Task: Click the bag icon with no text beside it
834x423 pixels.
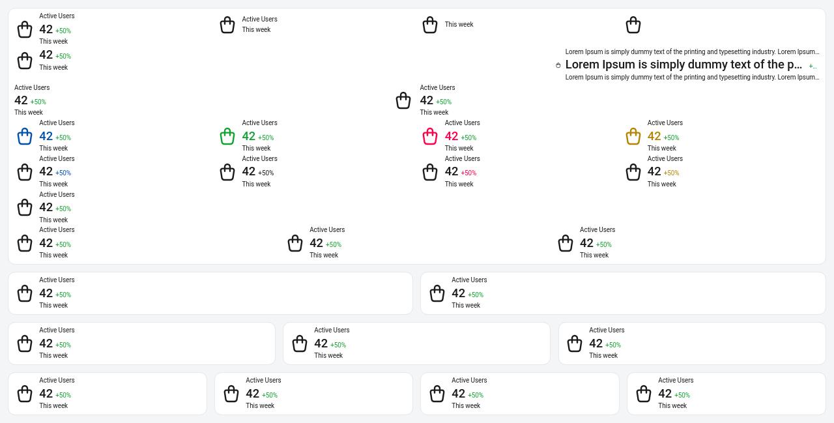Action: pyautogui.click(x=633, y=25)
